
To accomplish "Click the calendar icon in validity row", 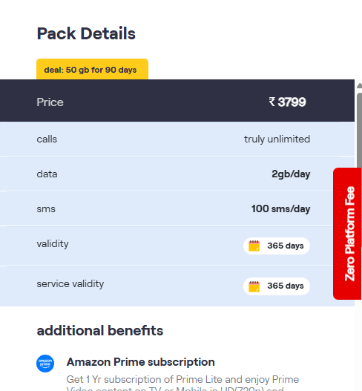I will [254, 246].
